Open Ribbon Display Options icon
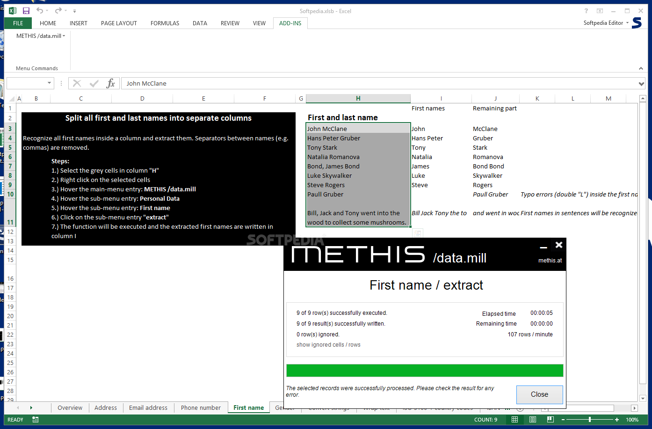 coord(600,11)
